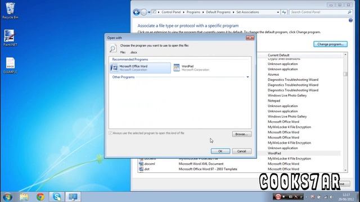The width and height of the screenshot is (360, 202).
Task: Expand the Default Programs breadcrumb arrow
Action: 233,12
